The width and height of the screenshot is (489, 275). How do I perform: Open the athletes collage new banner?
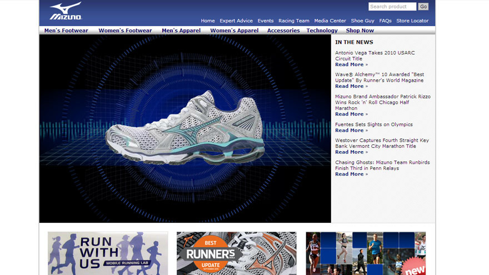(366, 253)
